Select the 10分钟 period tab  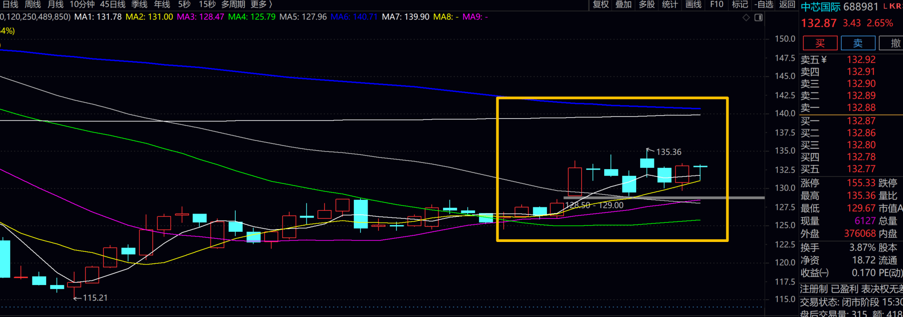[82, 4]
